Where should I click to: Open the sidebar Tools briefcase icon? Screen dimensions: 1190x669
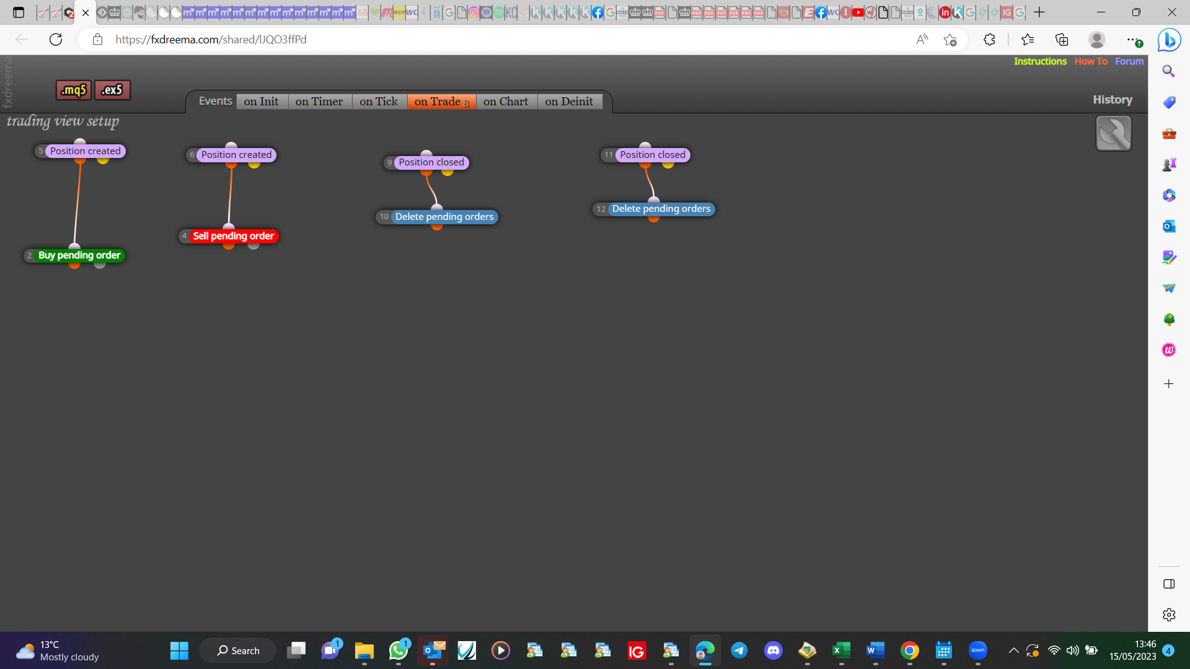tap(1169, 133)
